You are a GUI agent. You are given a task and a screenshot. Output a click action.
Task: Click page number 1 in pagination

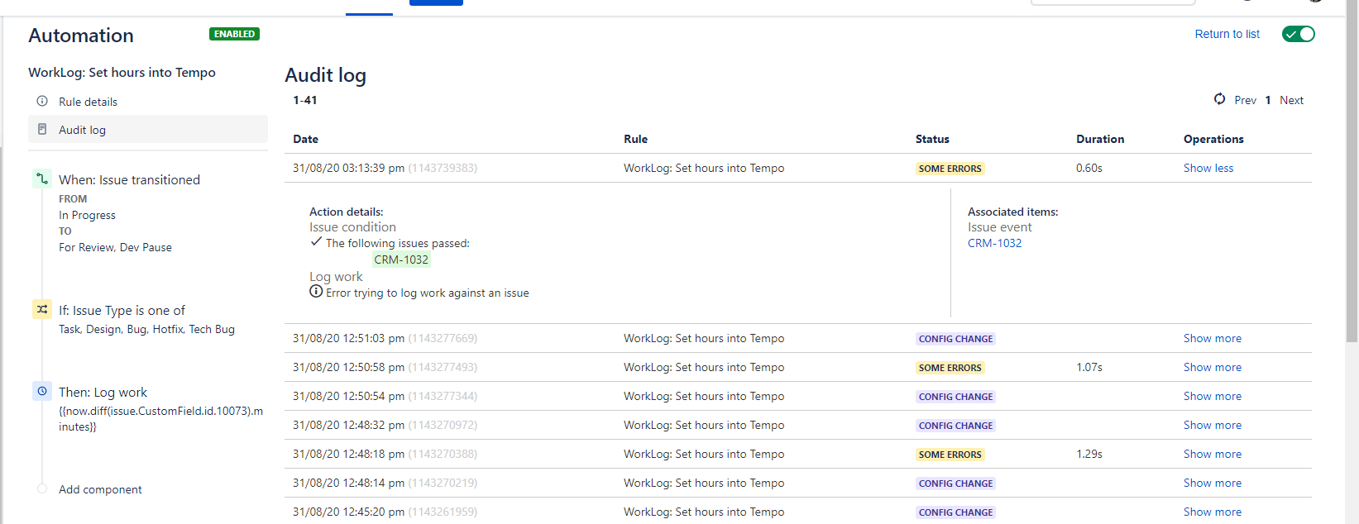coord(1268,100)
